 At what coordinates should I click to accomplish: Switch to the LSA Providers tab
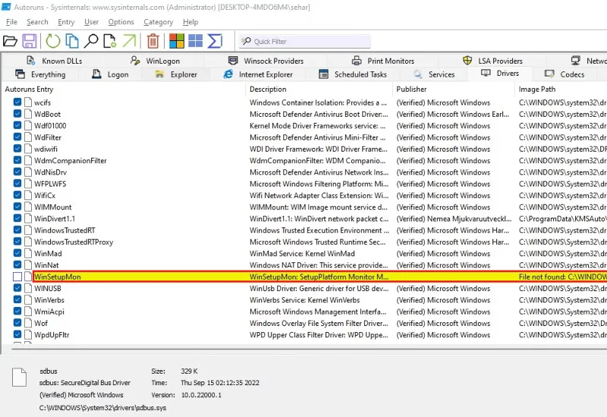pyautogui.click(x=492, y=61)
